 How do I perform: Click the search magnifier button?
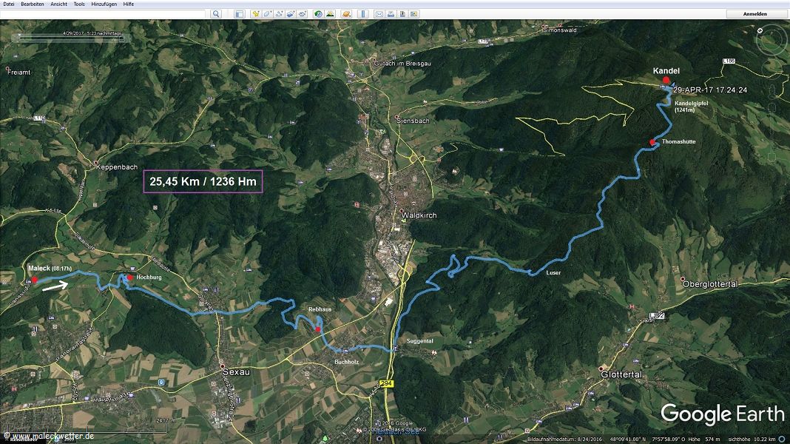tap(215, 14)
